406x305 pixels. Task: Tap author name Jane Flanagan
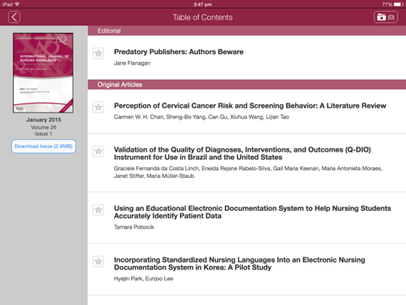(x=132, y=63)
